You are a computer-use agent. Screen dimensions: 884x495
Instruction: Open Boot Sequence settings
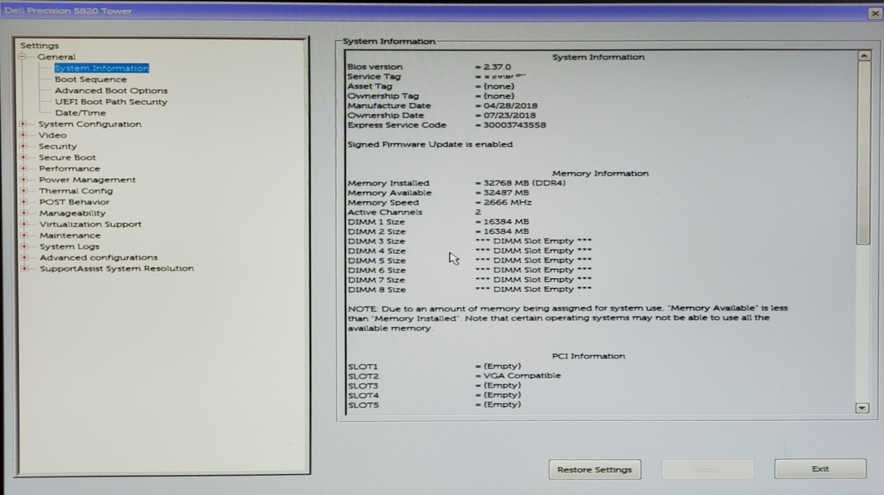point(91,79)
